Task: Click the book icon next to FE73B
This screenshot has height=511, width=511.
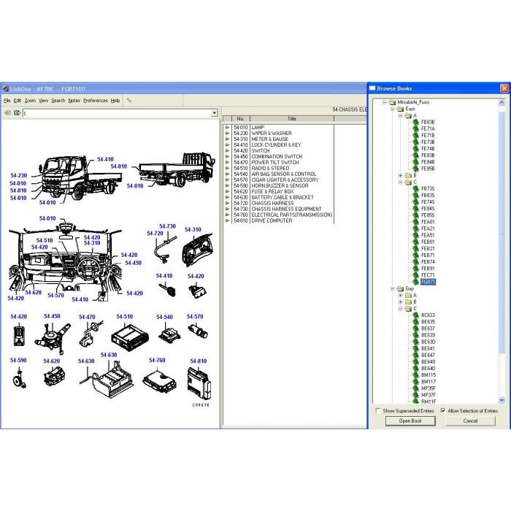Action: (x=415, y=142)
